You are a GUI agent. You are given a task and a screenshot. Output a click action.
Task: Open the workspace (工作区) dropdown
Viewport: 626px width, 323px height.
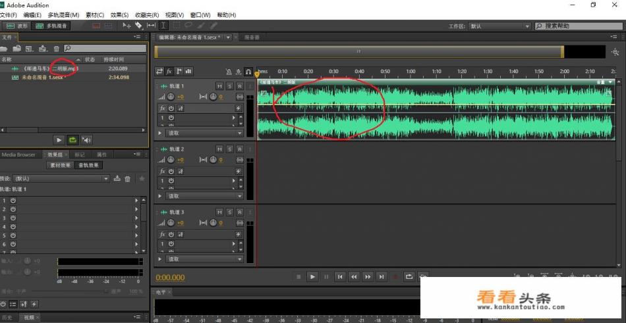click(x=499, y=26)
